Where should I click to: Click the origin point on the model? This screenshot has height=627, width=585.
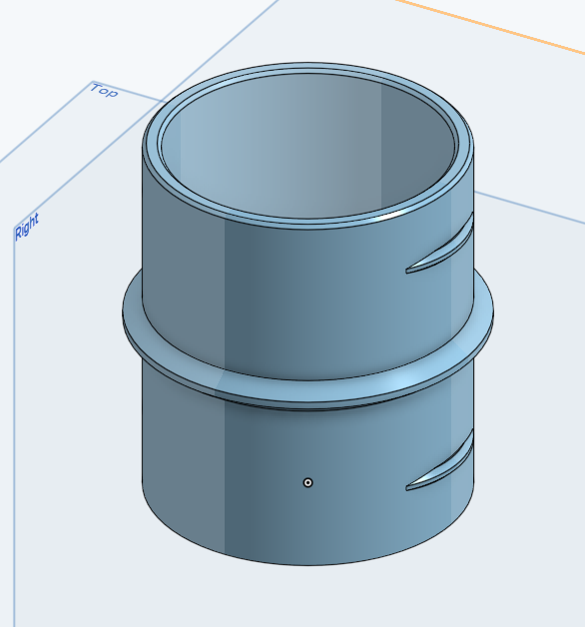307,482
